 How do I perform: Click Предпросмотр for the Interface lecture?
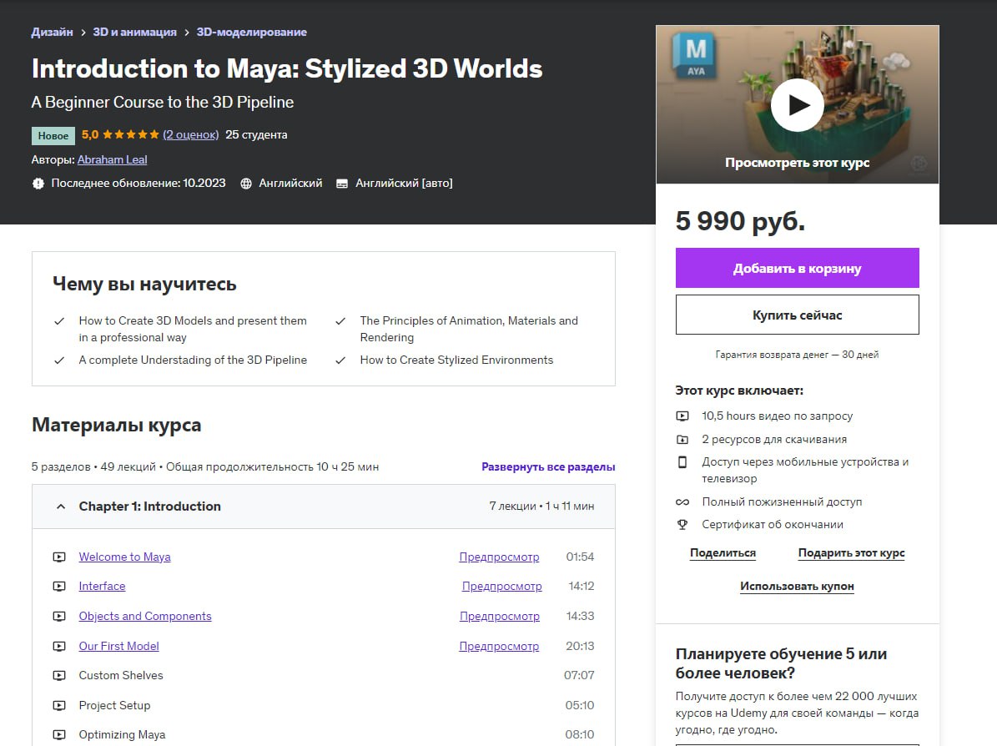coord(501,587)
